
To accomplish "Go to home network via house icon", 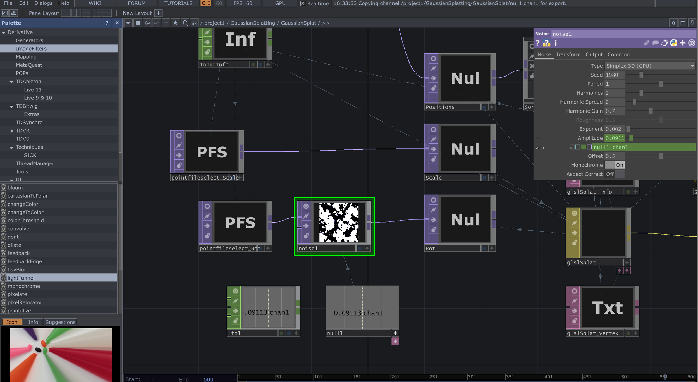I will 194,23.
